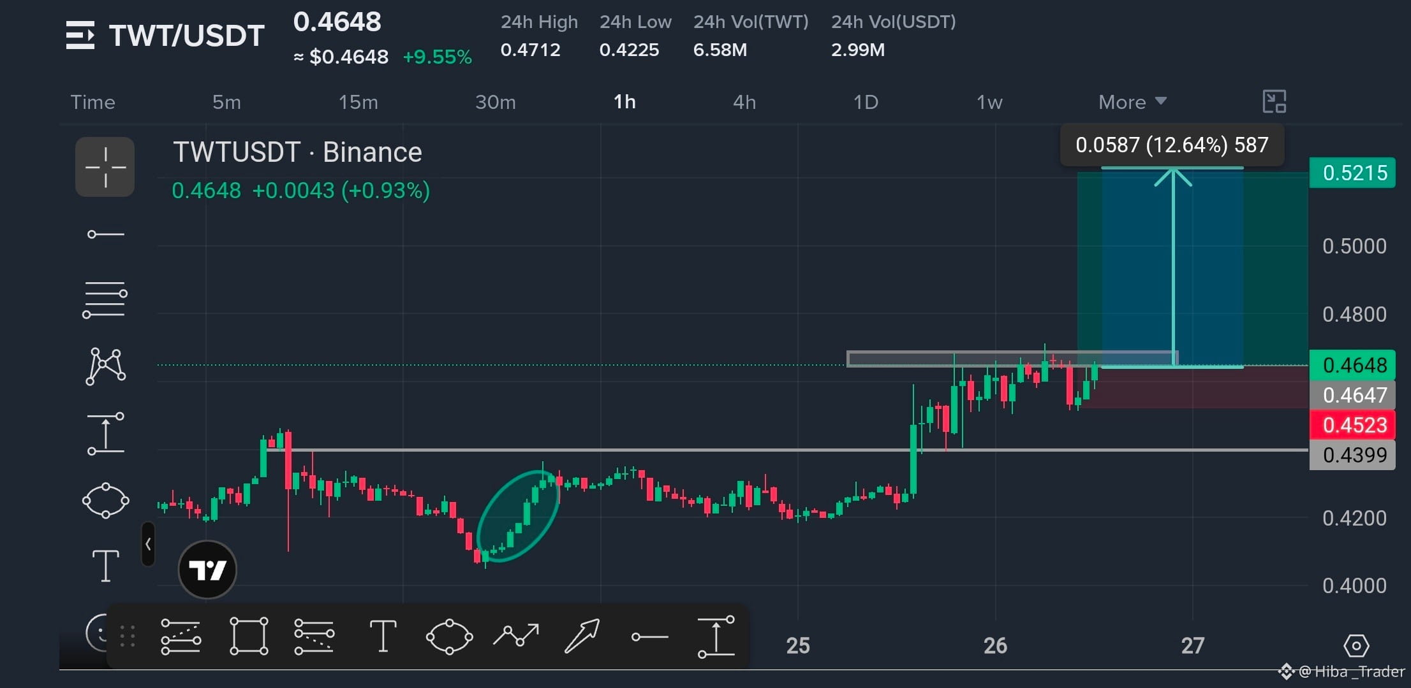
Task: Switch to the 30m timeframe
Action: 496,102
